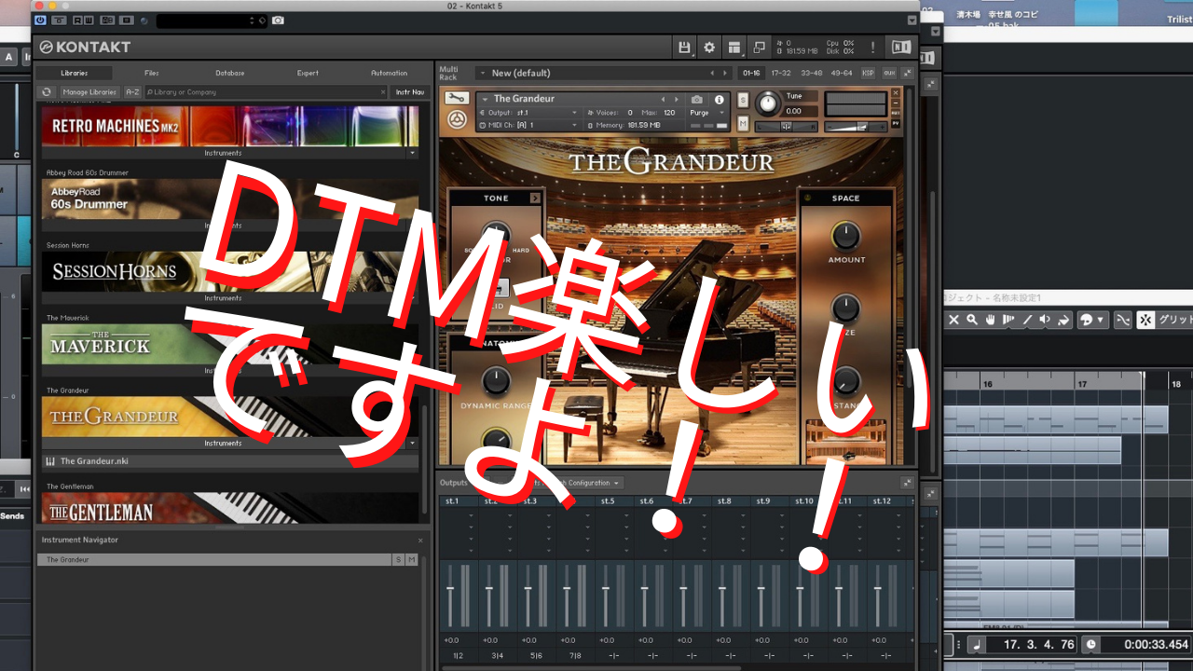Click the camera snapshot icon
The width and height of the screenshot is (1193, 671).
click(x=696, y=99)
